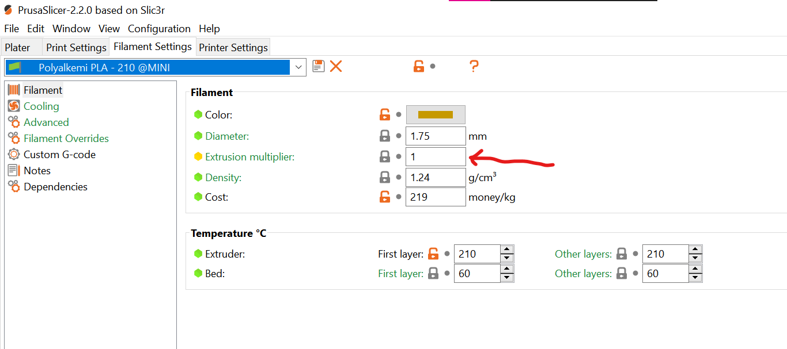Switch to the Printer Settings tab
The image size is (787, 349).
tap(233, 47)
